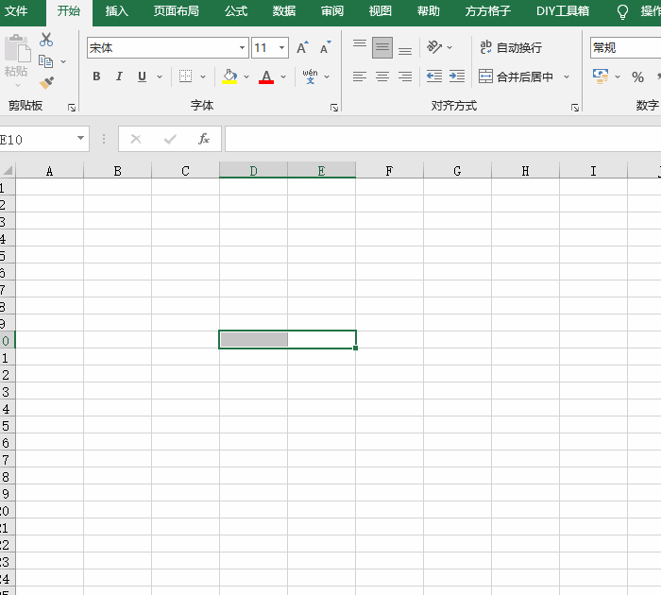The width and height of the screenshot is (661, 595).
Task: Toggle Underline formatting
Action: pos(142,76)
